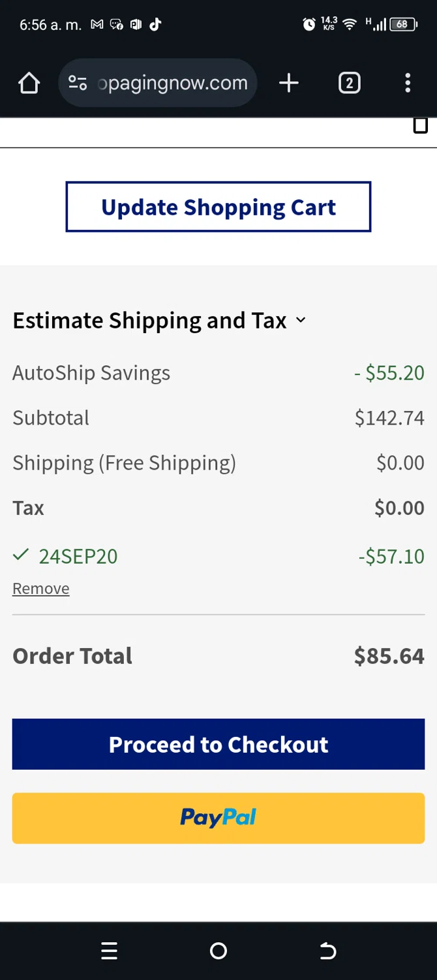Tap the address bar URL field
Image resolution: width=437 pixels, height=980 pixels.
pos(173,83)
